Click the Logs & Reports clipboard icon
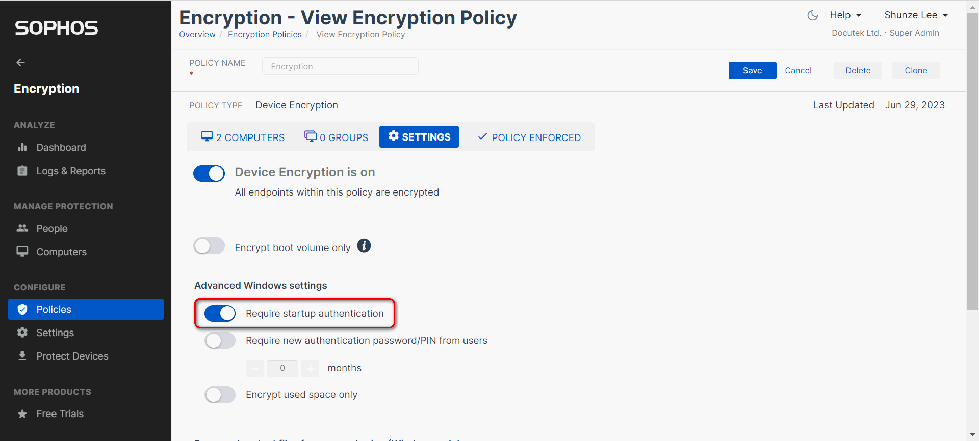Screen dimensions: 979x441 (22, 171)
